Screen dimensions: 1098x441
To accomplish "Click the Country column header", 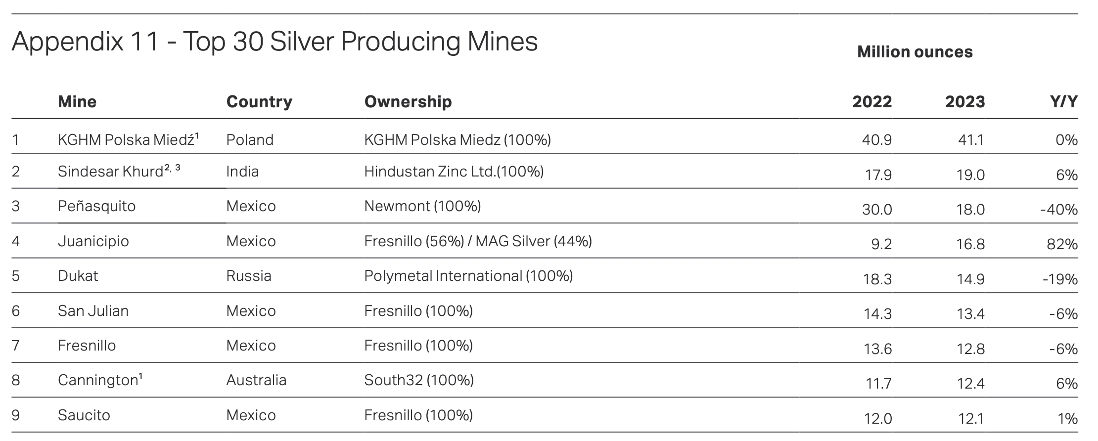I will [x=259, y=101].
